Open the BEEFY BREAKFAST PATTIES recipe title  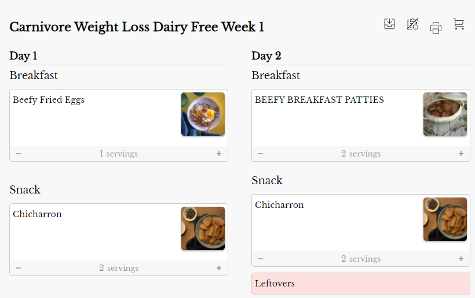point(319,100)
